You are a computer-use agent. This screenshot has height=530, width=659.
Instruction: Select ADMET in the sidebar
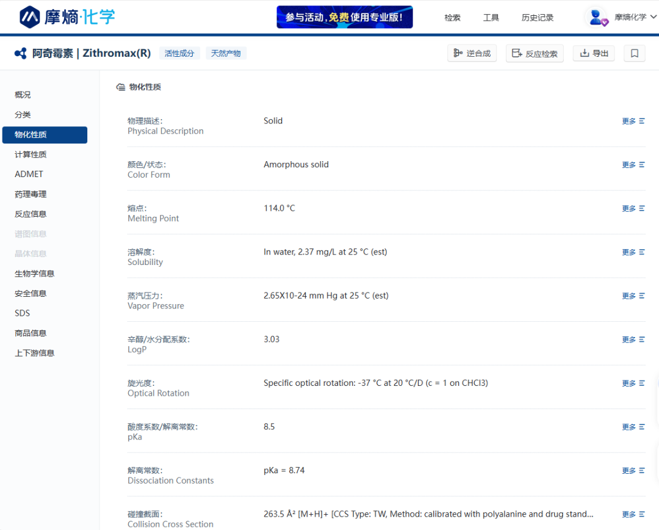pos(29,174)
